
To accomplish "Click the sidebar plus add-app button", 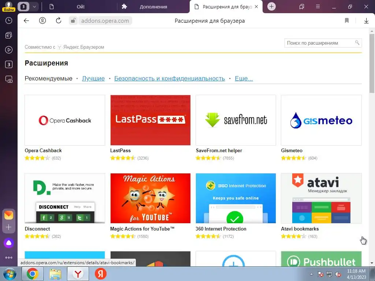I will click(9, 227).
